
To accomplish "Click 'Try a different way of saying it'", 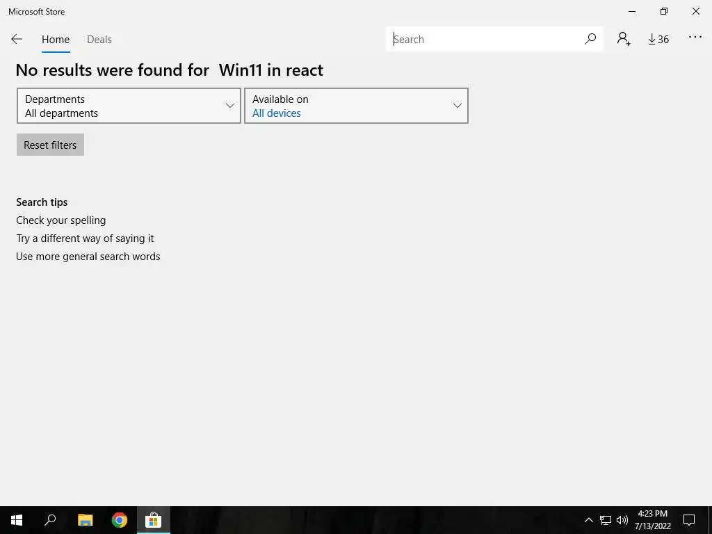I will (x=85, y=238).
